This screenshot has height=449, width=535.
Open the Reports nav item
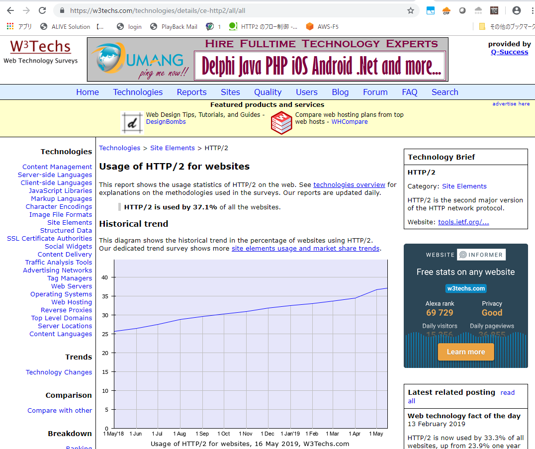click(191, 92)
